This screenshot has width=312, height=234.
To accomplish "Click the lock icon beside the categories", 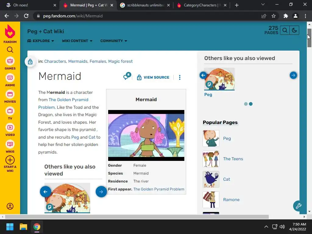I will [x=30, y=62].
